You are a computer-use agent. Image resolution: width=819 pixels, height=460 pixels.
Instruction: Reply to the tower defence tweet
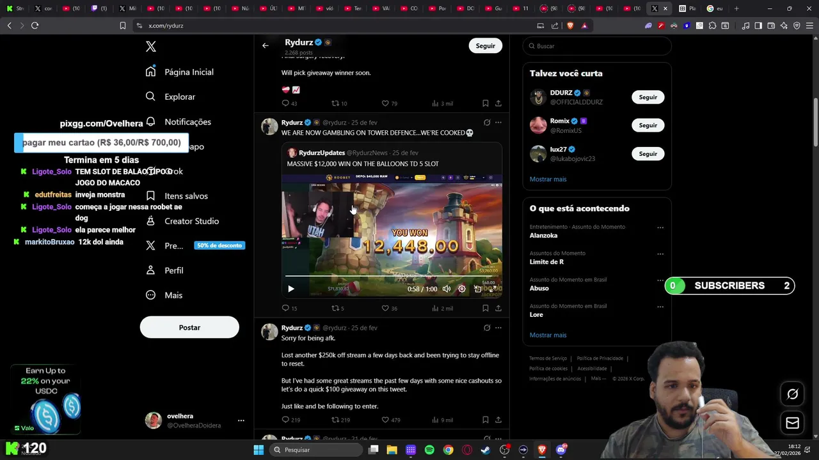285,308
